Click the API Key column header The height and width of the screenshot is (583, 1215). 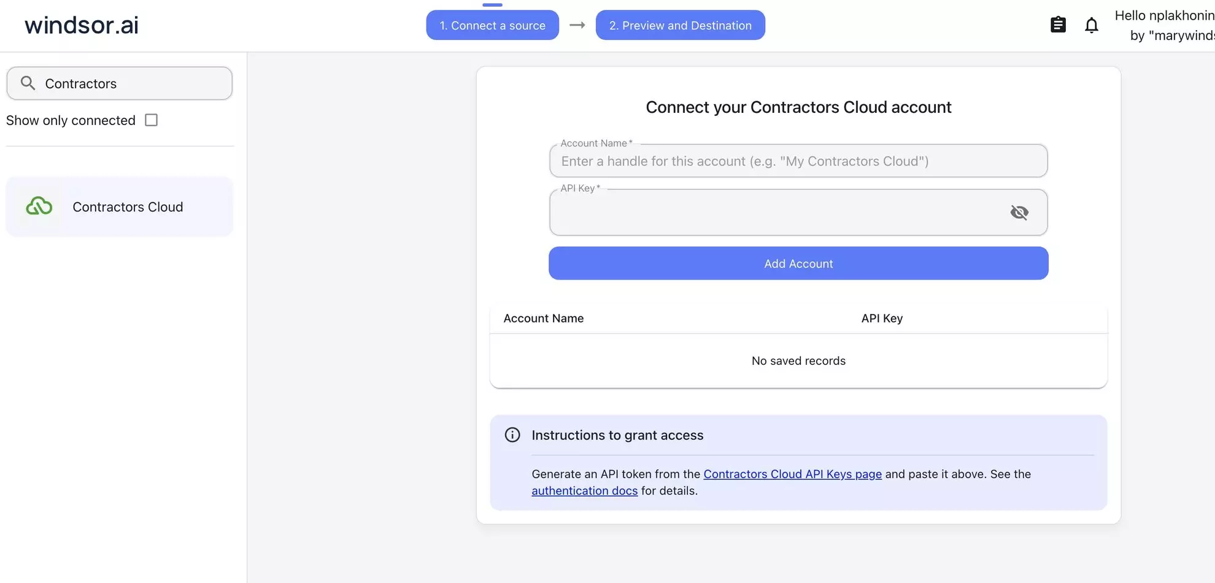pyautogui.click(x=882, y=318)
